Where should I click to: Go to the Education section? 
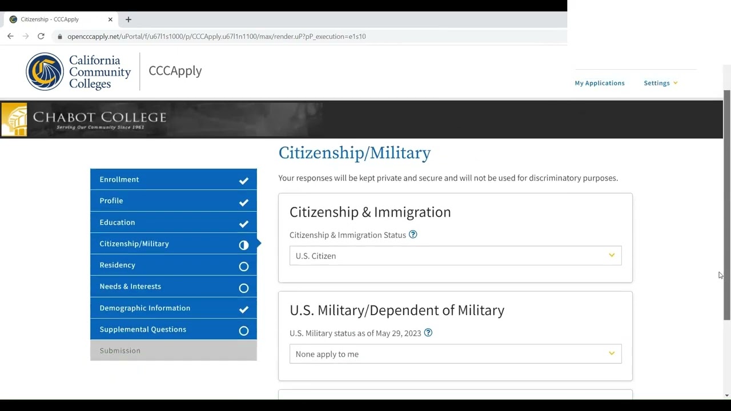click(x=174, y=222)
